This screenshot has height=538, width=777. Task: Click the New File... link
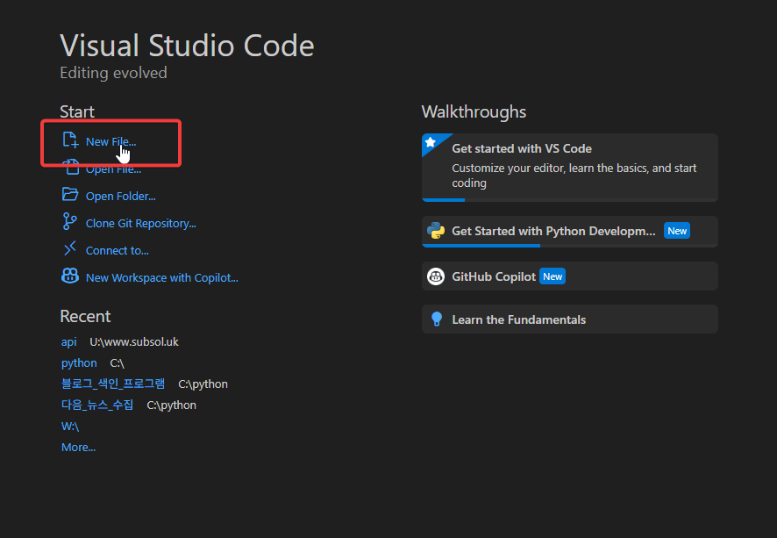[111, 142]
